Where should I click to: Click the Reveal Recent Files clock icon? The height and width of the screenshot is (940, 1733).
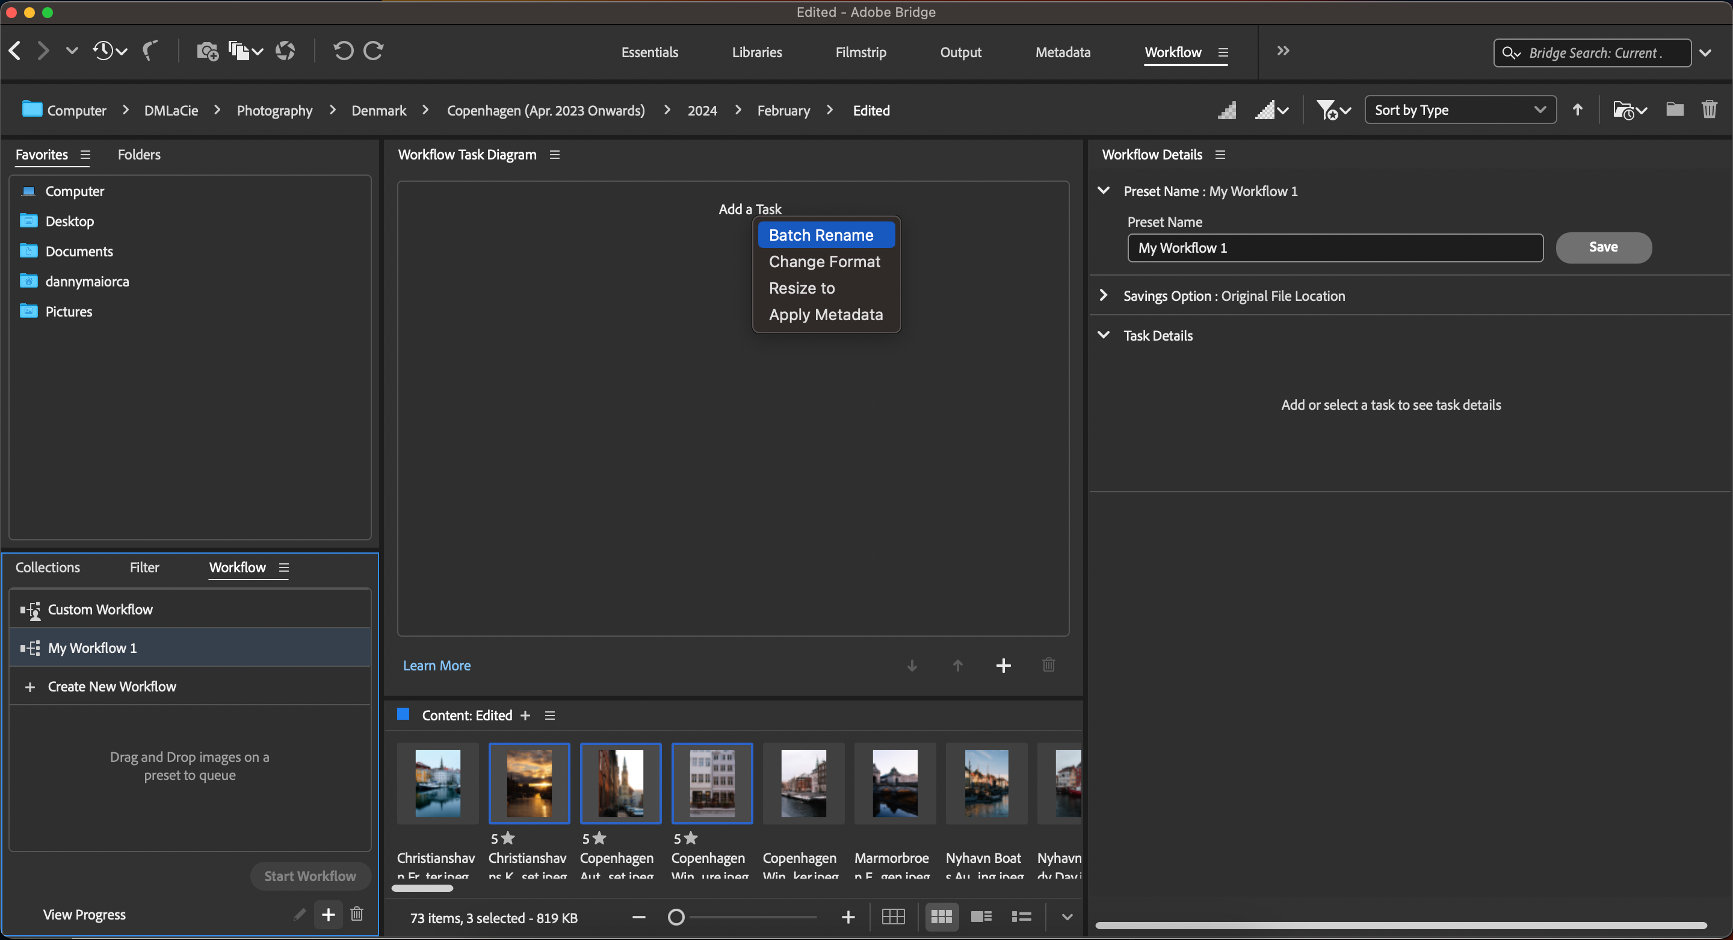(x=103, y=51)
